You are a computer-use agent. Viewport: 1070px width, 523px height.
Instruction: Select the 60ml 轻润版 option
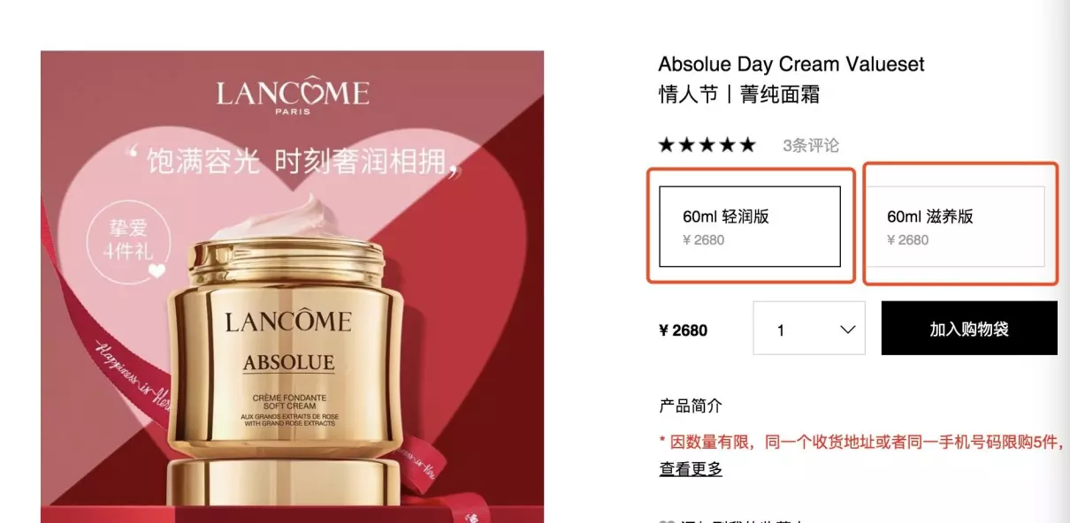pyautogui.click(x=749, y=226)
